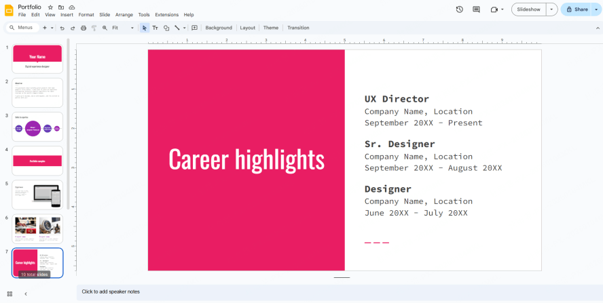This screenshot has height=303, width=603.
Task: Click the undo arrow icon
Action: point(62,28)
